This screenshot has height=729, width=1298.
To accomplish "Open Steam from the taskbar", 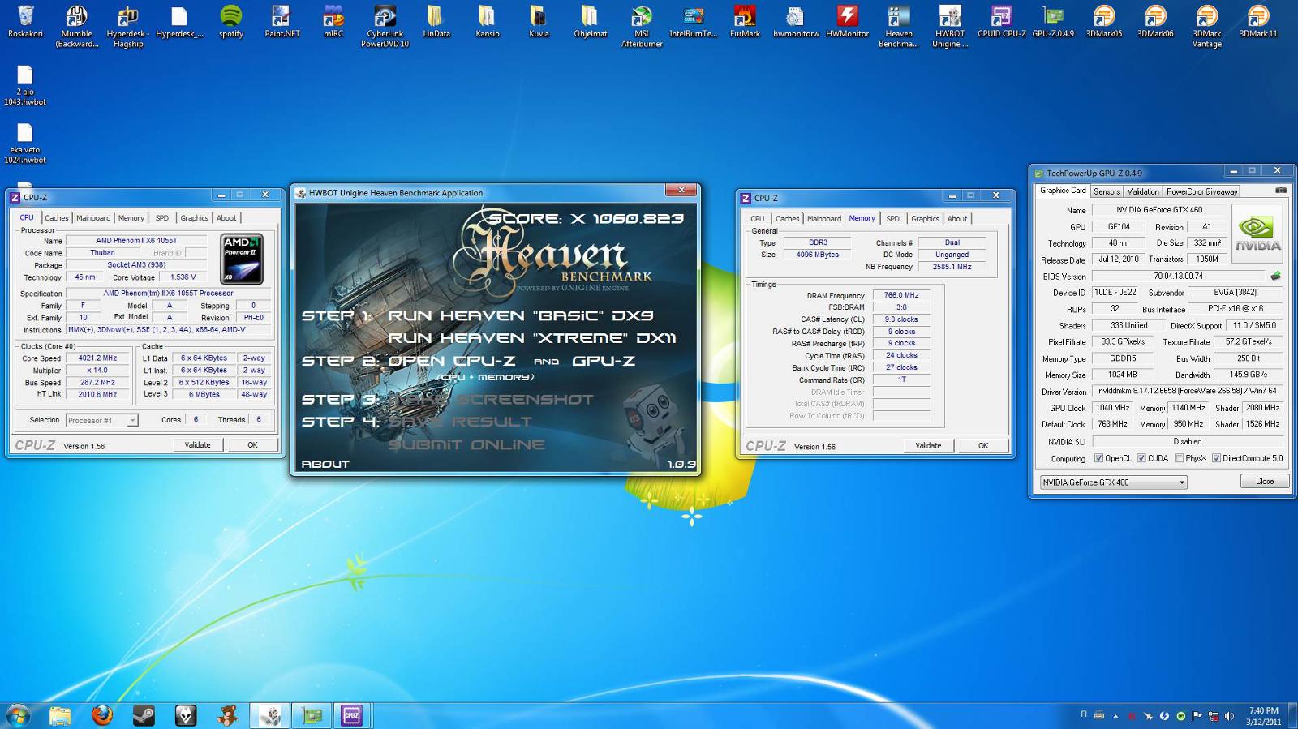I will click(x=144, y=715).
